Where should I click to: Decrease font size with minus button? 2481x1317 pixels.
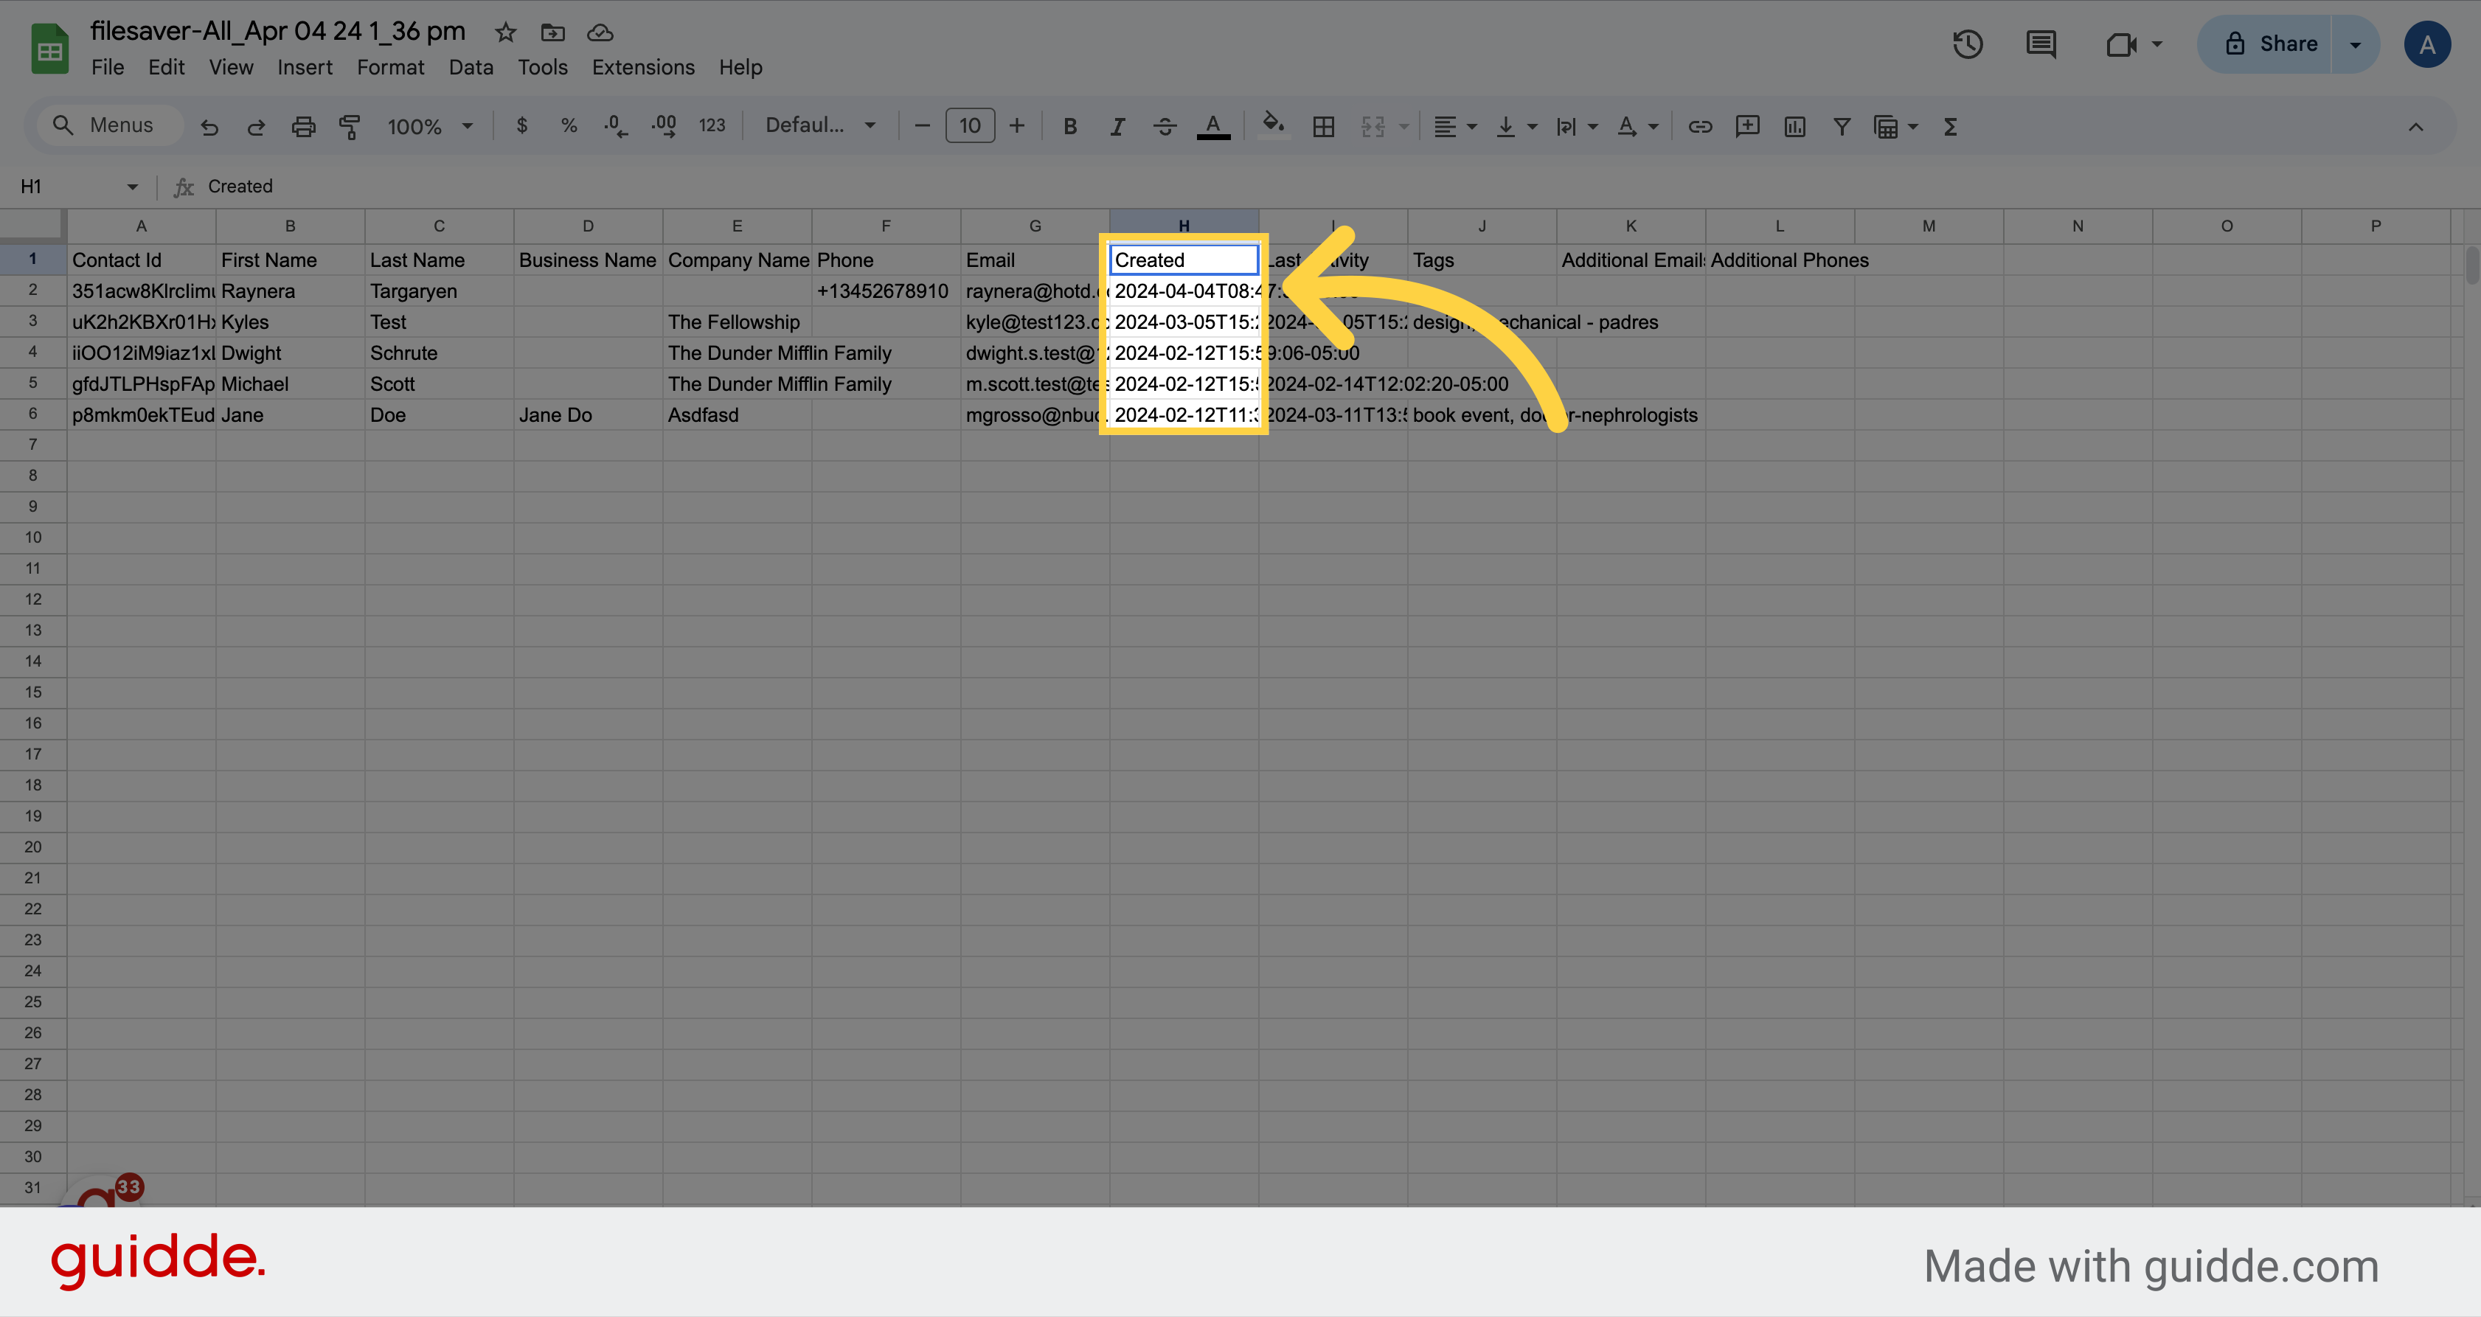(x=922, y=126)
